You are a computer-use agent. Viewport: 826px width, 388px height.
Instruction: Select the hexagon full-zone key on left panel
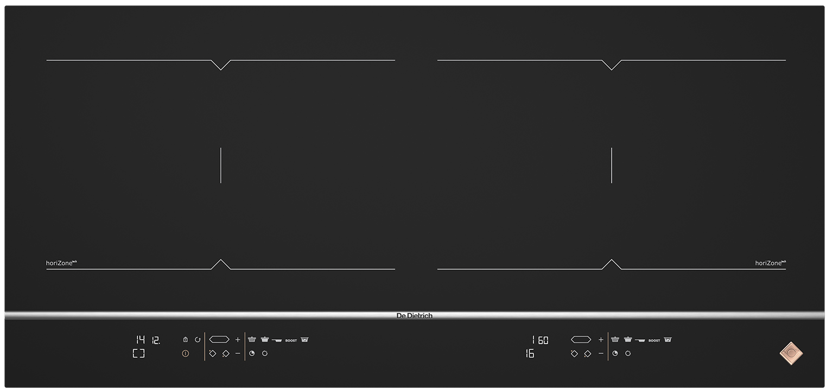pyautogui.click(x=219, y=340)
